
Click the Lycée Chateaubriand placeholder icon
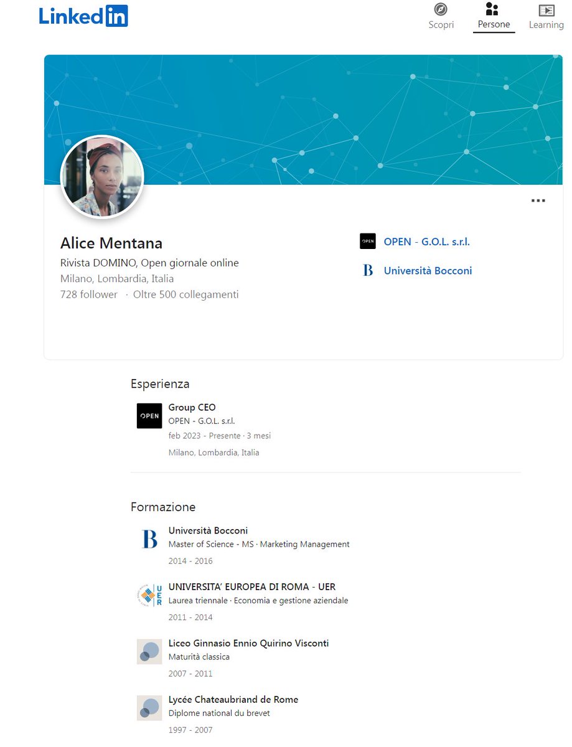(x=149, y=708)
